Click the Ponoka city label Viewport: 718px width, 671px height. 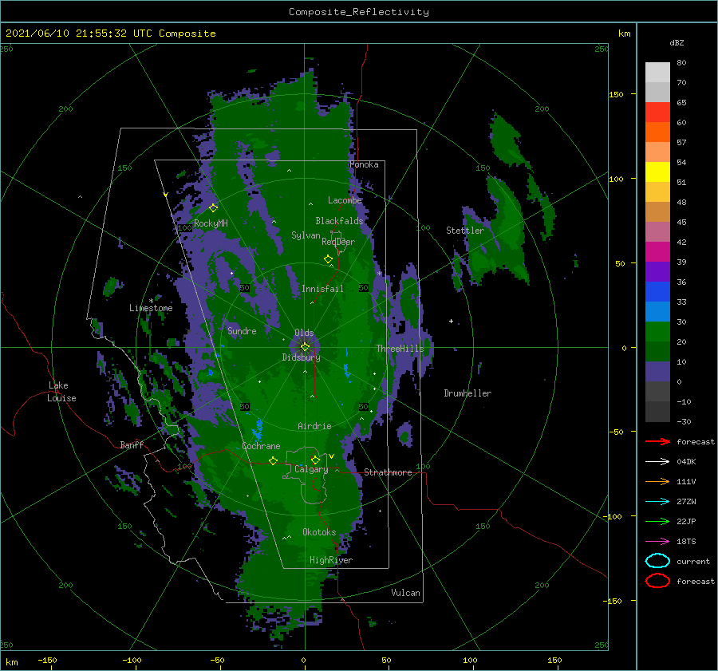coord(364,165)
